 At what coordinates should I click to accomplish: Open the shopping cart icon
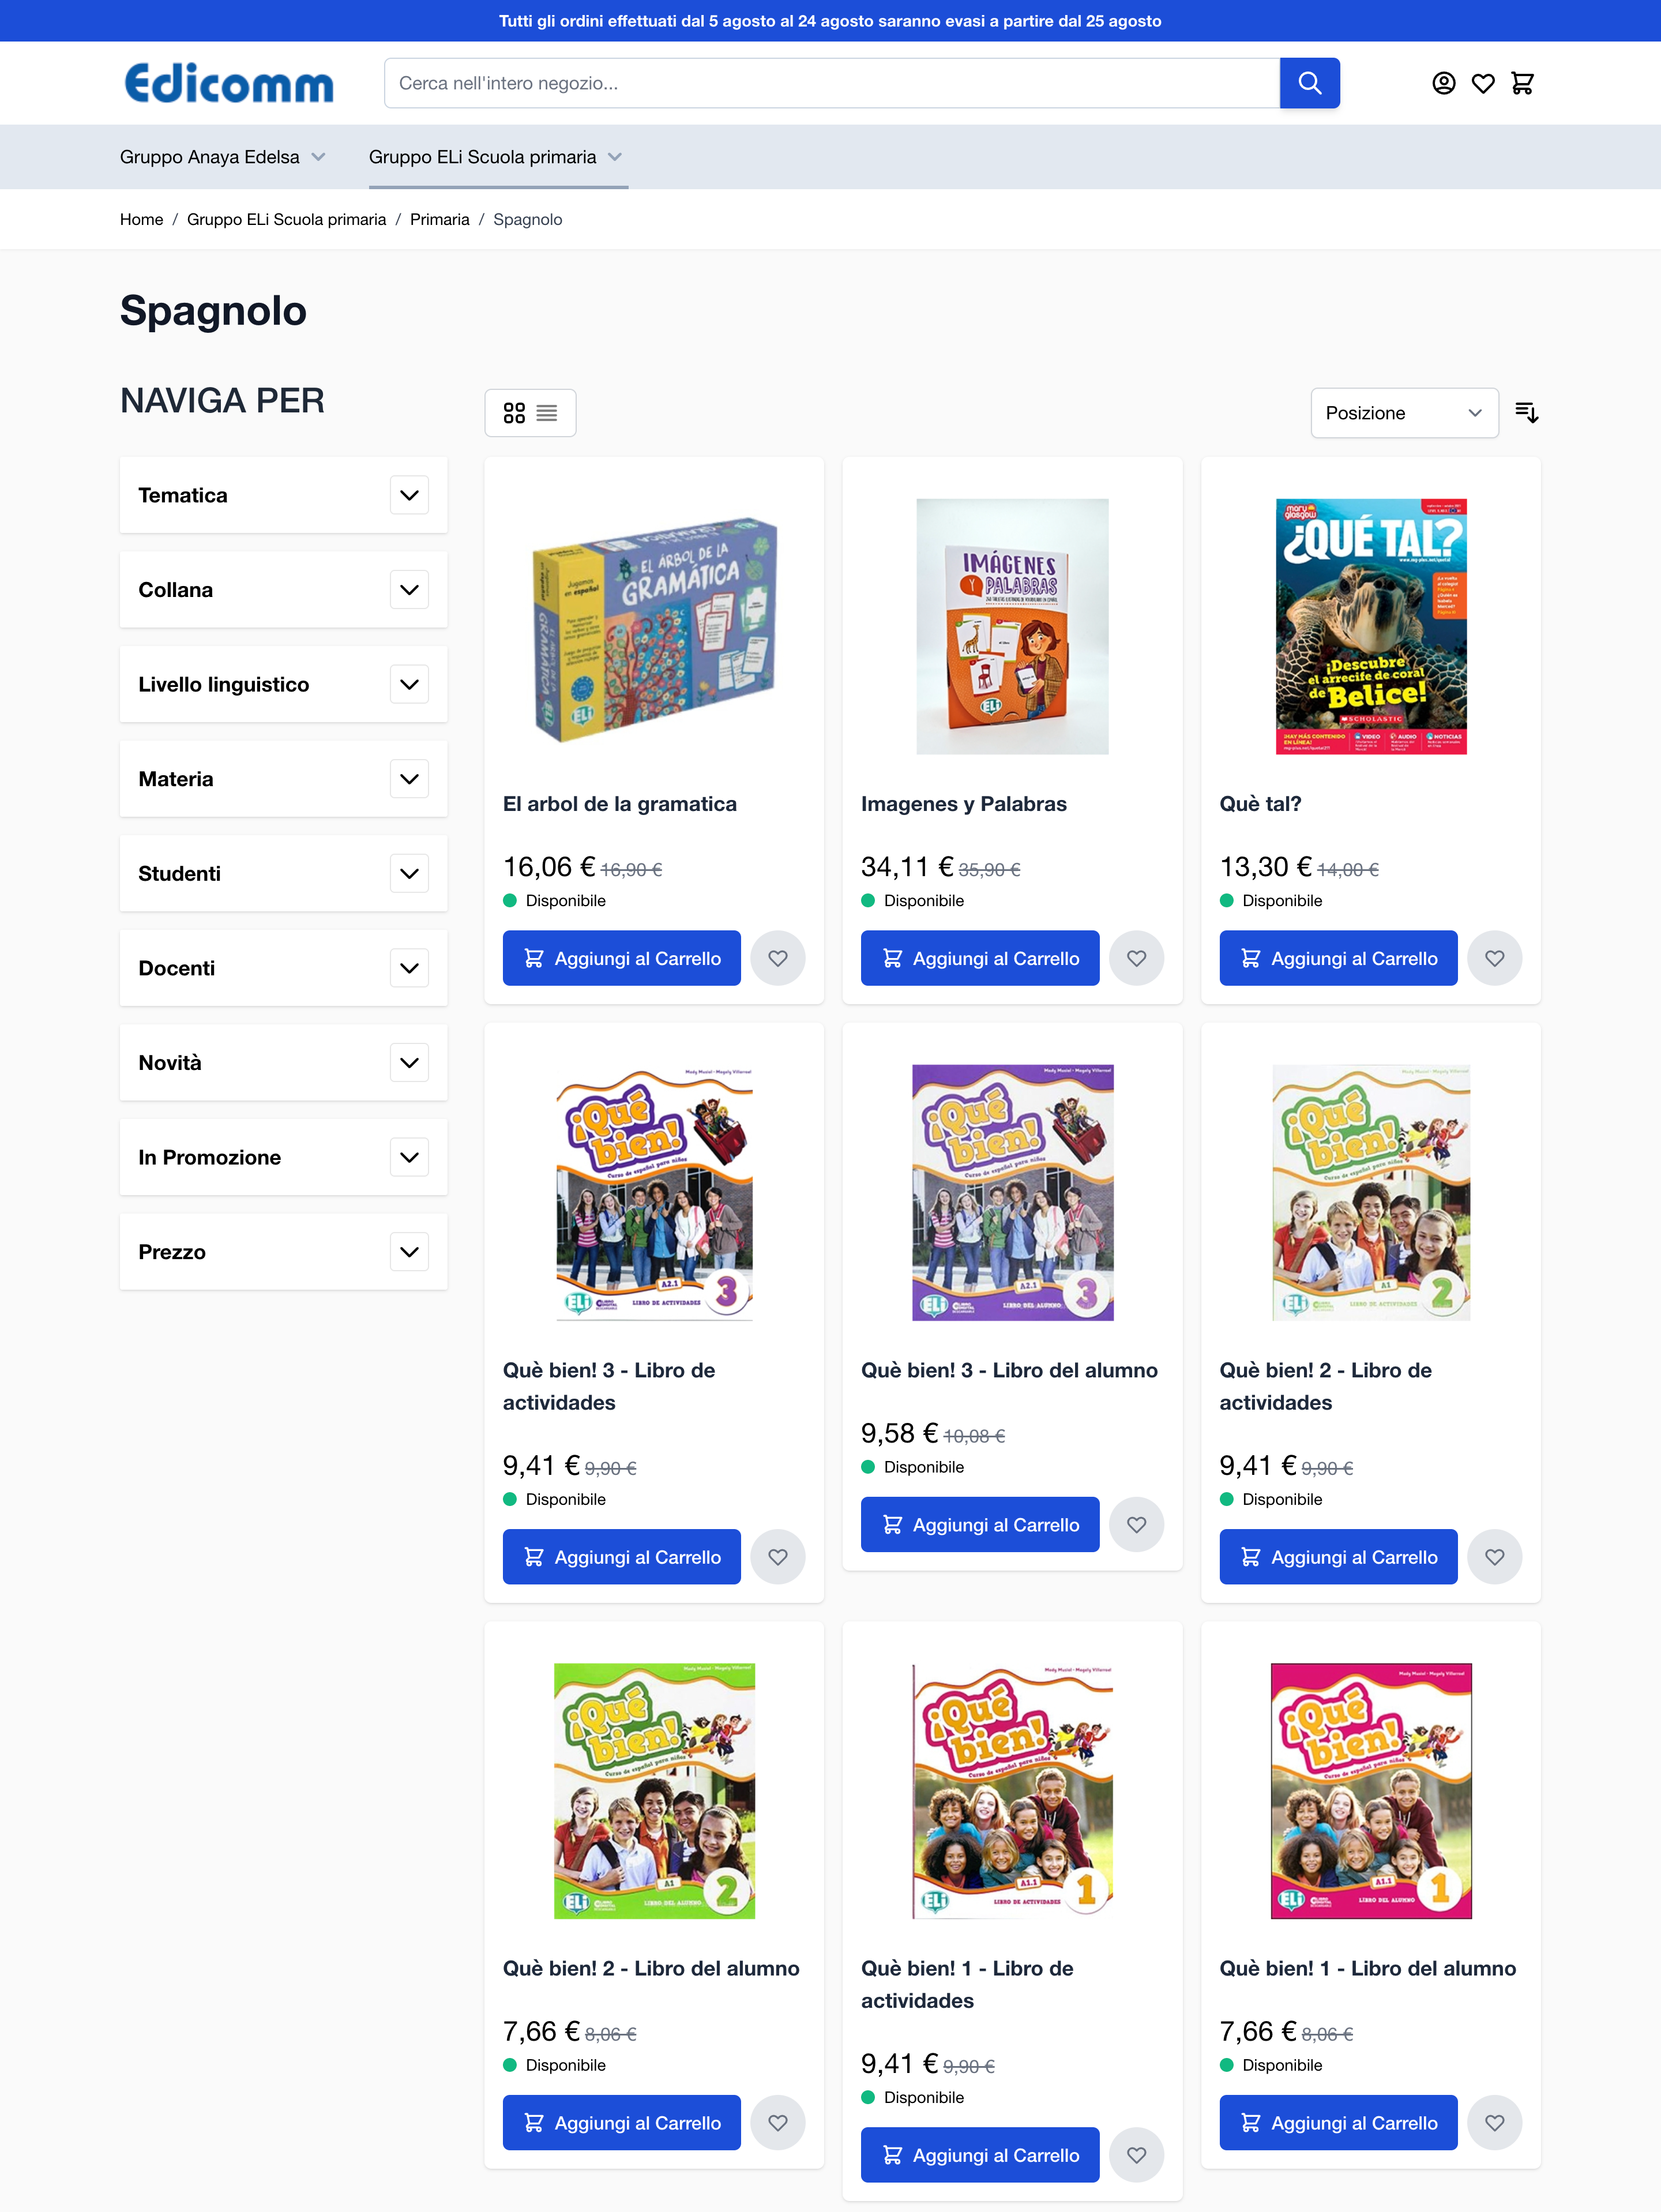click(1522, 83)
